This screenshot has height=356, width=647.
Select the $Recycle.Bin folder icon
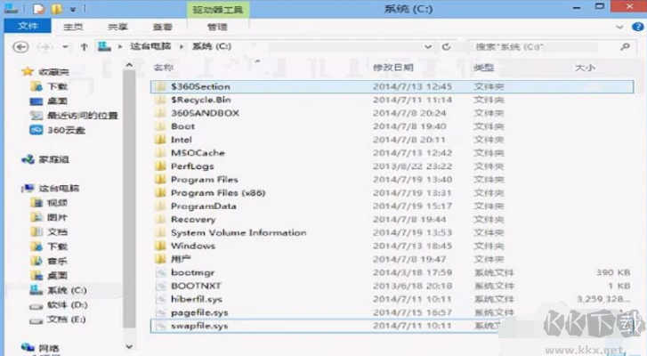pos(160,100)
